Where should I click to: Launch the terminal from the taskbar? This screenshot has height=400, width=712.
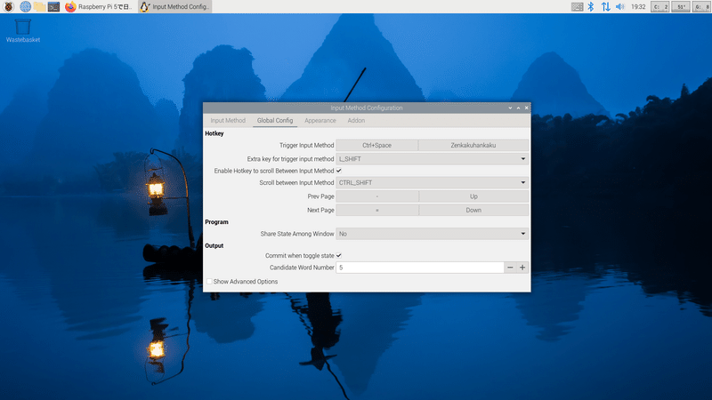pyautogui.click(x=53, y=6)
